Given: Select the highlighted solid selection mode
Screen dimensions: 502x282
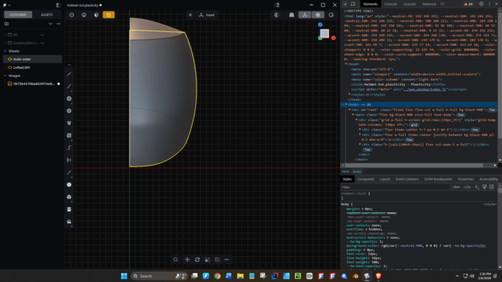Looking at the screenshot, I should coord(109,15).
